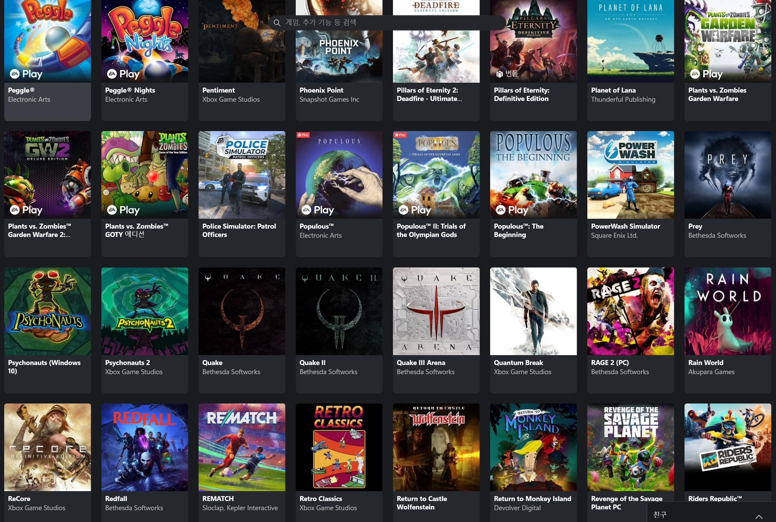Click EA Play badge on Garden Warfare
Image resolution: width=776 pixels, height=522 pixels.
tap(706, 74)
